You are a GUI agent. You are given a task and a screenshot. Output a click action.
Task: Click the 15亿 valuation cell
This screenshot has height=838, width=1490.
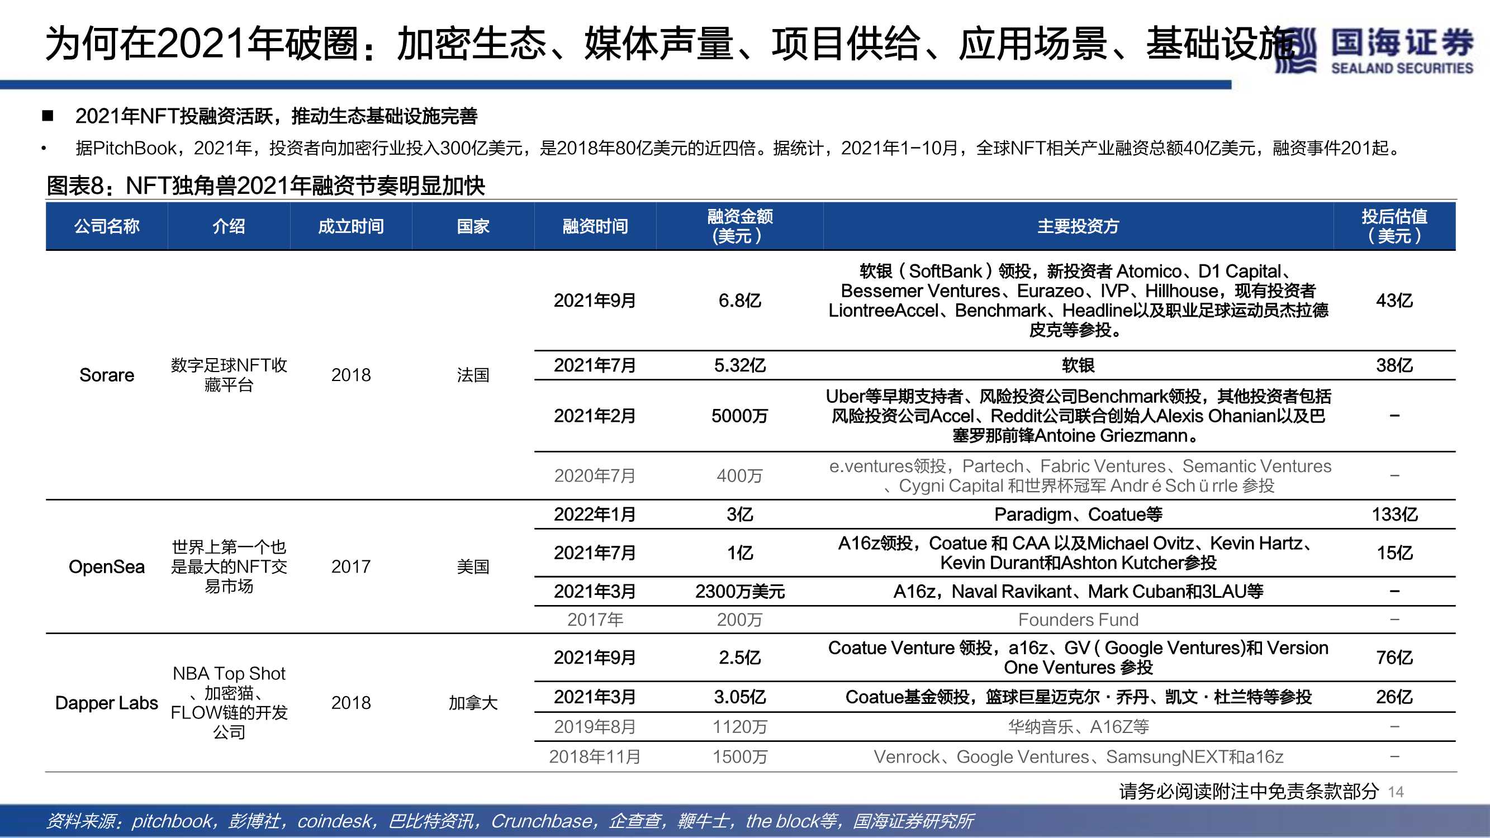pyautogui.click(x=1394, y=553)
